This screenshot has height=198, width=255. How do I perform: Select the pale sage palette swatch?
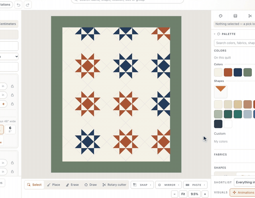coord(218,114)
